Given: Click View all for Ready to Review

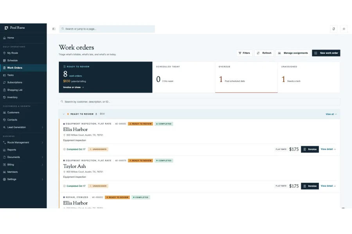Looking at the screenshot, I should [331, 114].
